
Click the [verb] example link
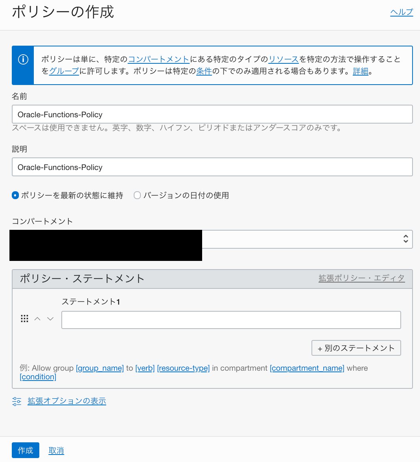click(x=145, y=368)
